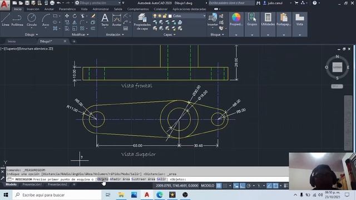Image resolution: width=356 pixels, height=200 pixels.
Task: Select the Línea draw tool
Action: (x=6, y=20)
